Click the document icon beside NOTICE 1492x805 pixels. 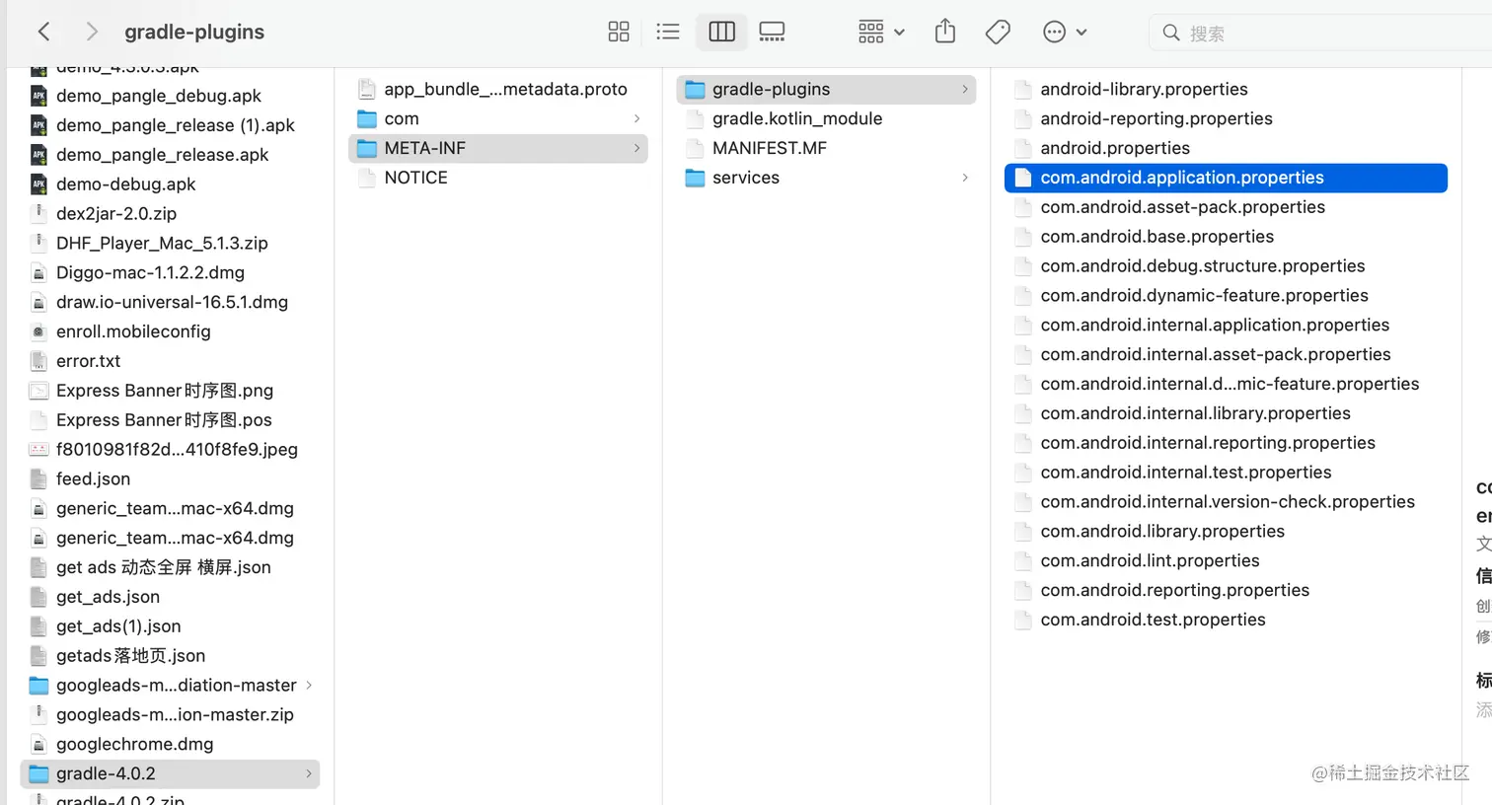pos(367,178)
